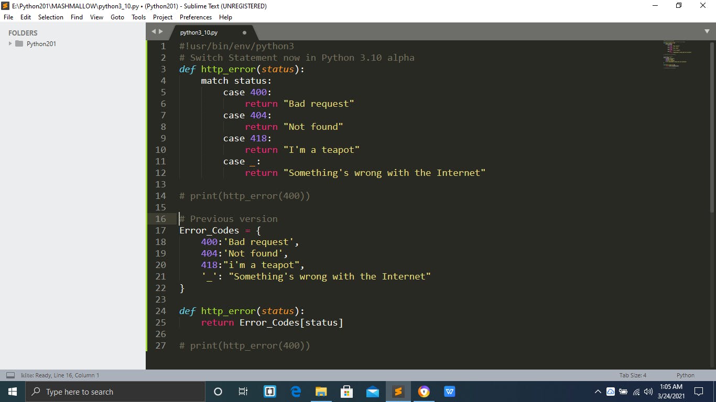The width and height of the screenshot is (716, 402).
Task: Open Microsoft Store from taskbar
Action: pos(346,392)
